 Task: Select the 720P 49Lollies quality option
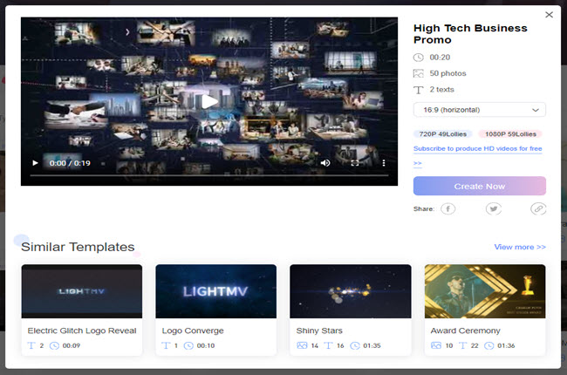(443, 134)
